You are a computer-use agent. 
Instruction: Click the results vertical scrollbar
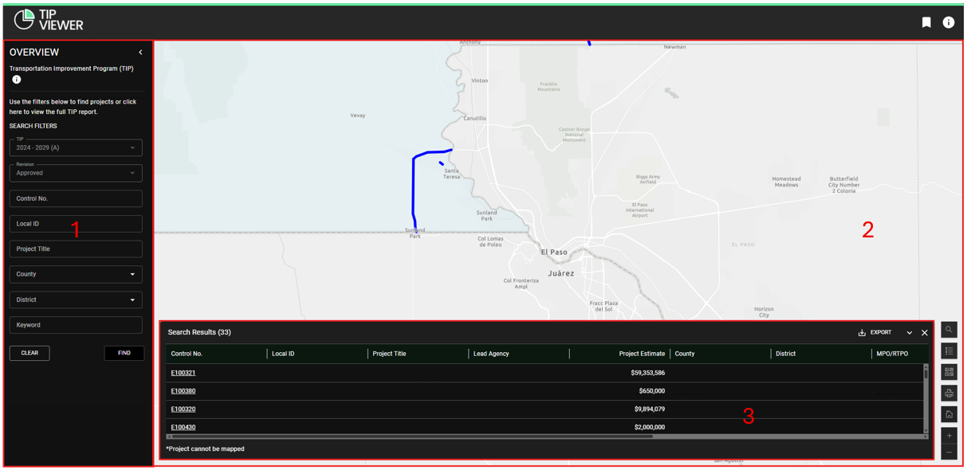click(926, 374)
